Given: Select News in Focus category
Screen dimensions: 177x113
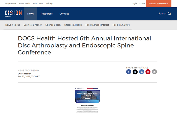Looking at the screenshot, I should coord(13,25).
